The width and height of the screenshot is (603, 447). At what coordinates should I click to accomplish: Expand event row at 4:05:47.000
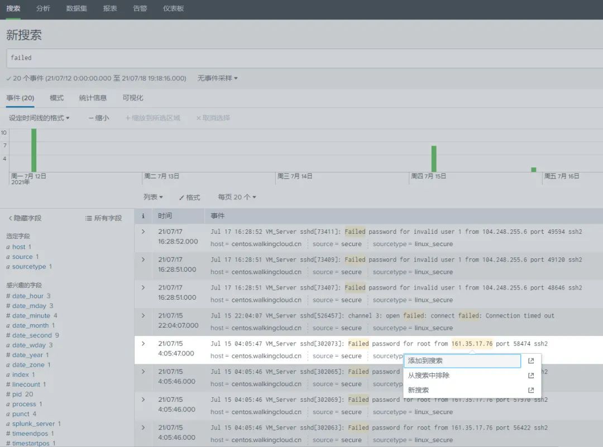[143, 344]
